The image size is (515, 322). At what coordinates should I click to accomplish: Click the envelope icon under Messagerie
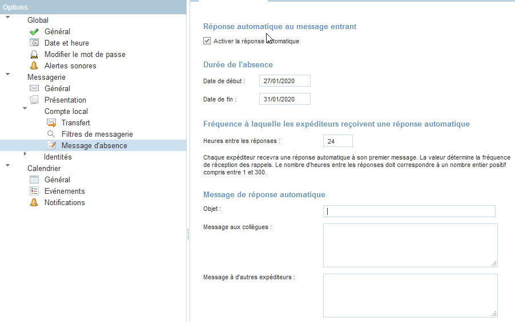tap(34, 89)
